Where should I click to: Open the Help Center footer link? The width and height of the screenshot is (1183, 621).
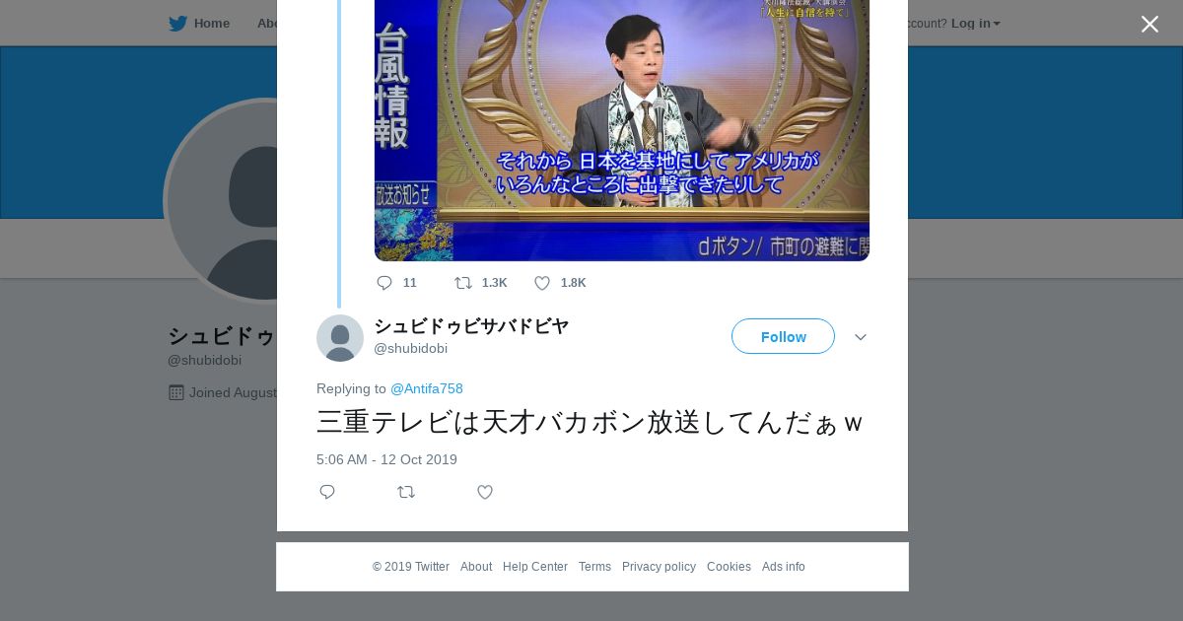coord(535,567)
